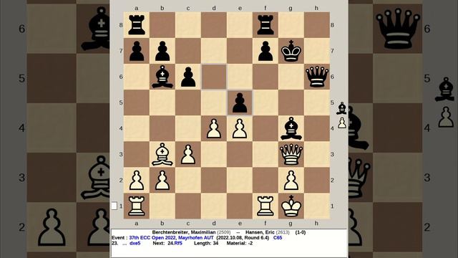458x258 pixels.
Task: Select the black queen on h6
Action: (317, 77)
